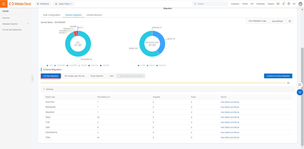Image resolution: width=304 pixels, height=149 pixels.
Task: Open the help question mark icon
Action: pyautogui.click(x=289, y=4)
